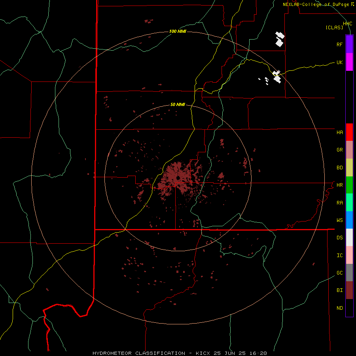Select the GC gray legend swatch
This screenshot has height=356, width=356.
click(349, 273)
